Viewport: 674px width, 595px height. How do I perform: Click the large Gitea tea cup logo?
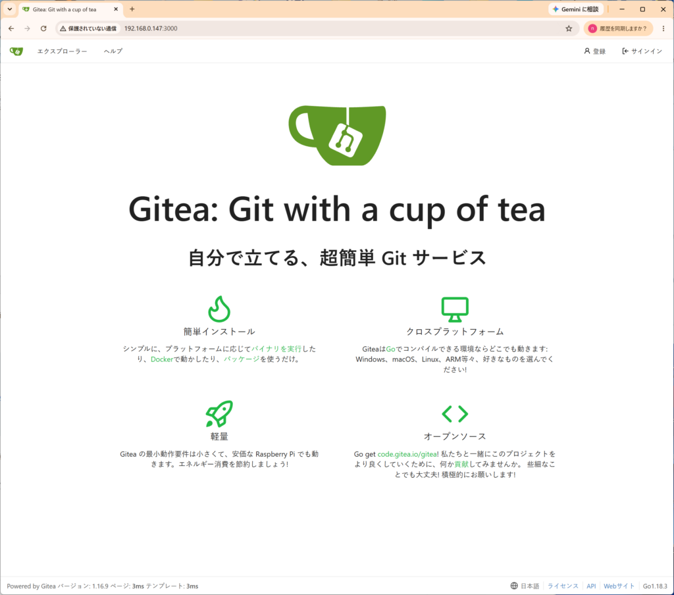[x=337, y=136]
